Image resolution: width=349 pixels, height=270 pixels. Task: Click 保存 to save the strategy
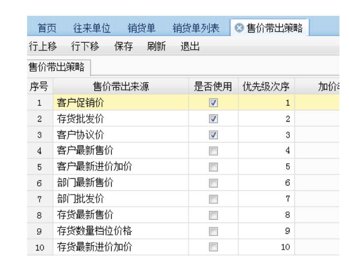(124, 46)
